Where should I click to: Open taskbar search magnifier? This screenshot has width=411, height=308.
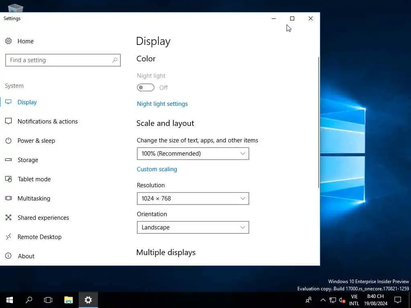tap(29, 300)
